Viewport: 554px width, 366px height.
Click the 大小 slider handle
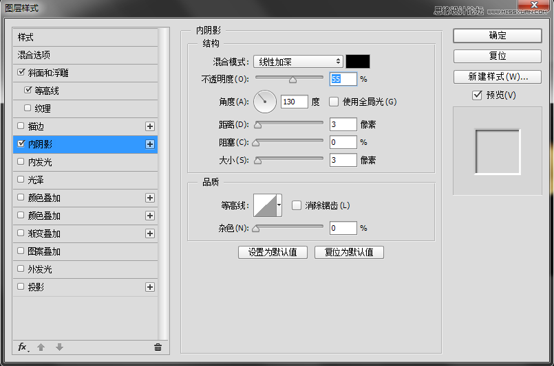click(x=258, y=161)
